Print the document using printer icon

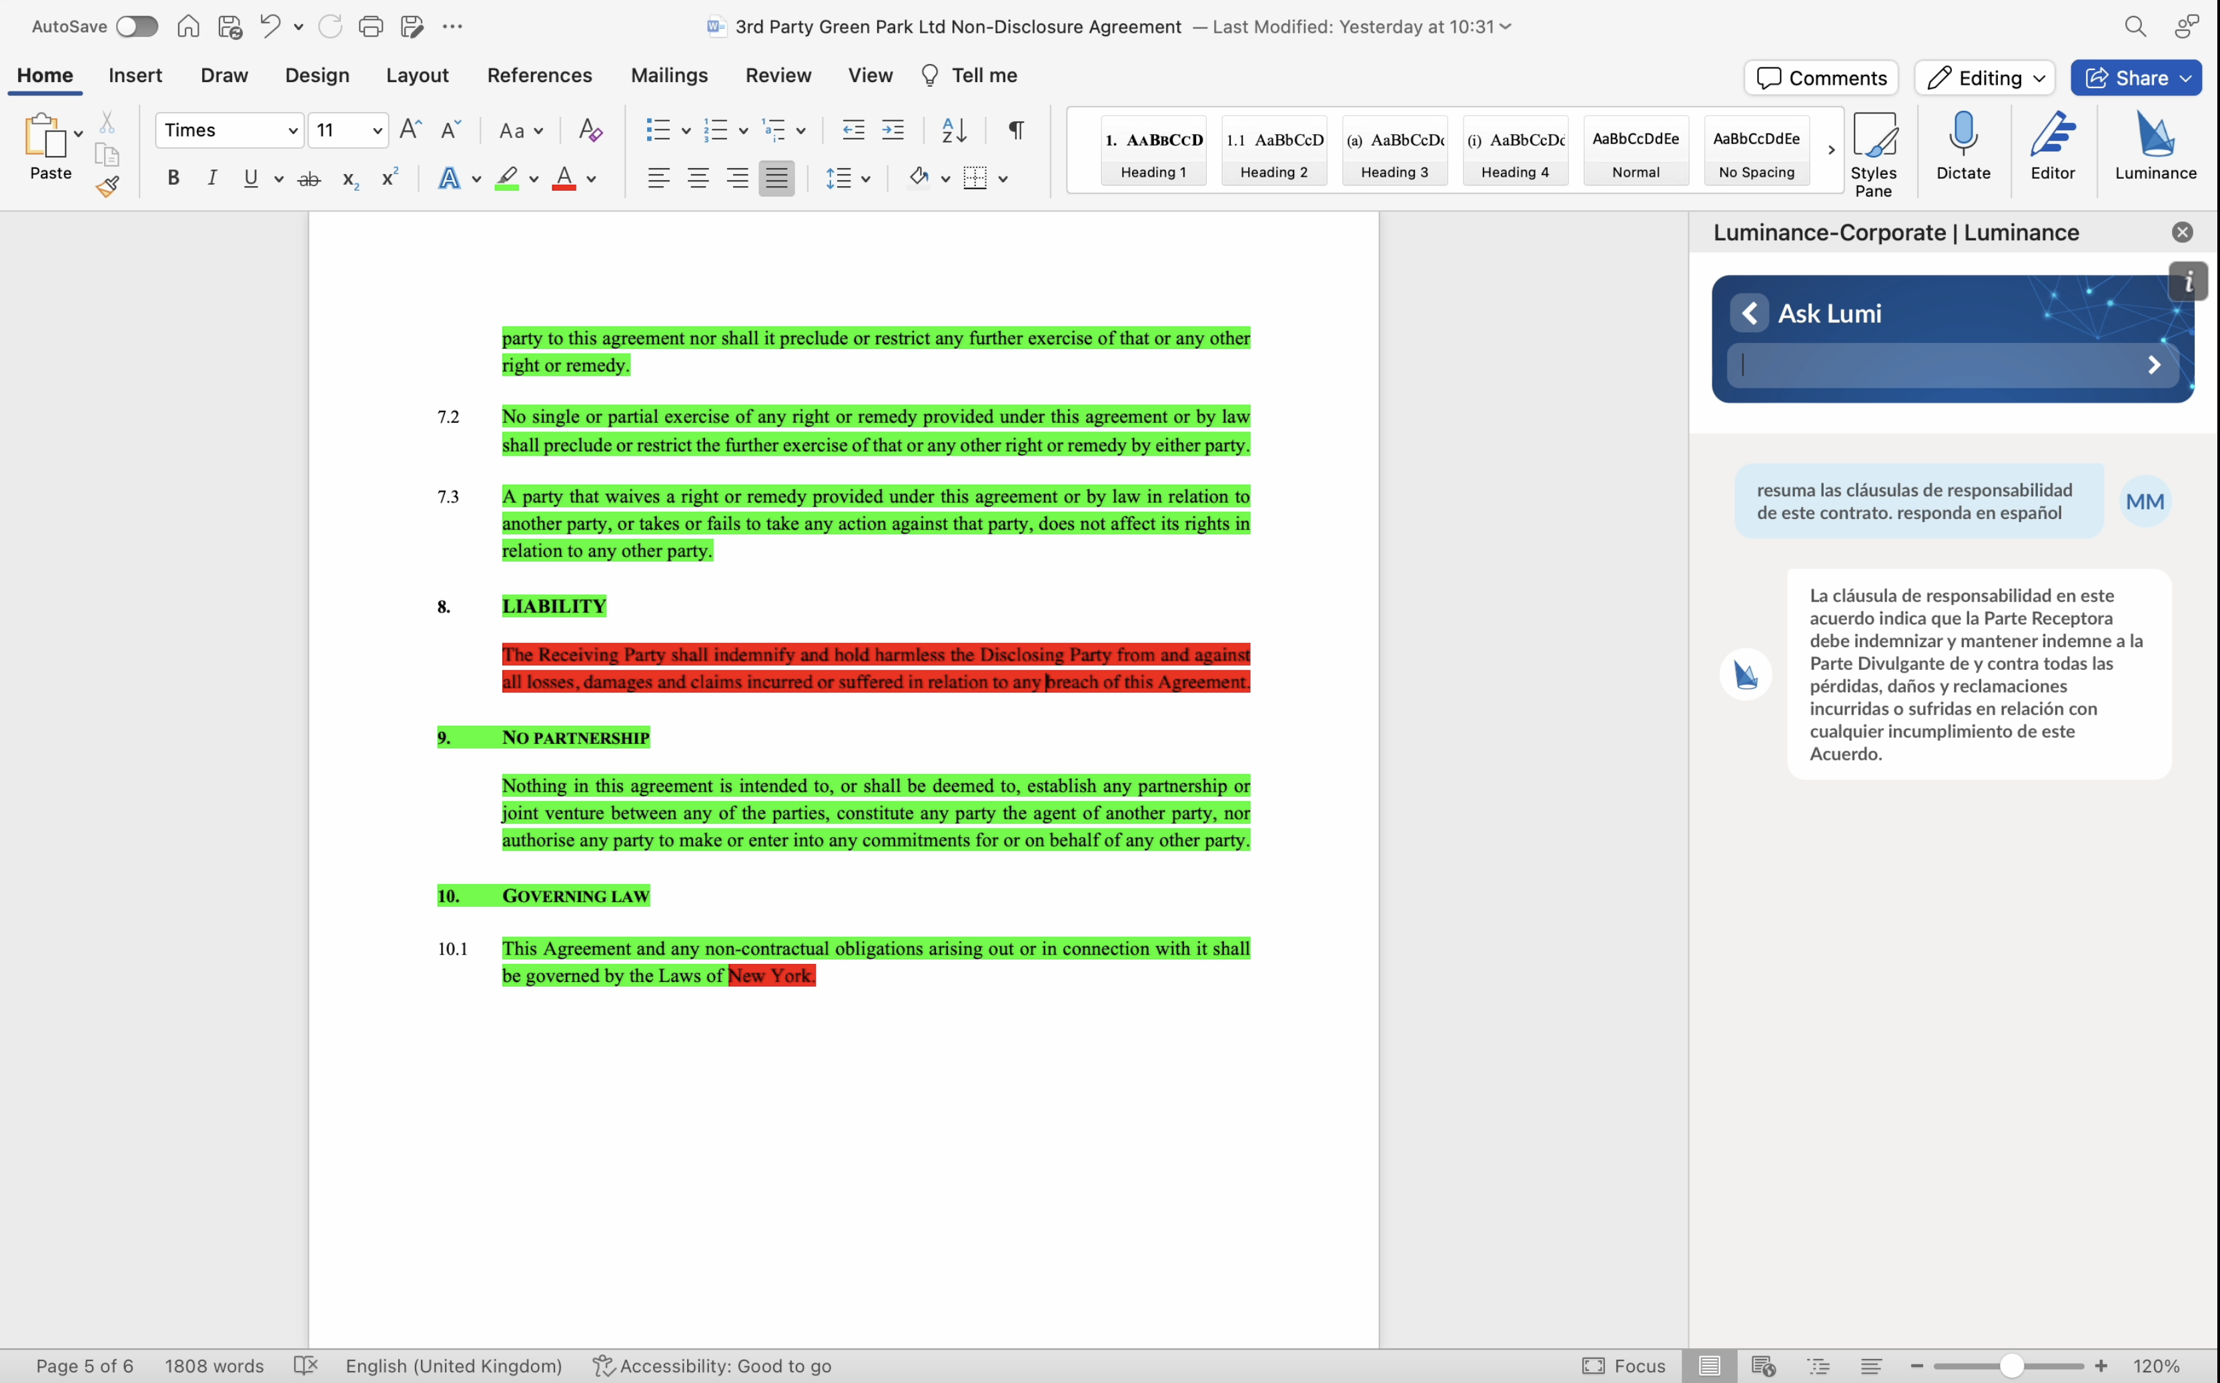click(370, 27)
